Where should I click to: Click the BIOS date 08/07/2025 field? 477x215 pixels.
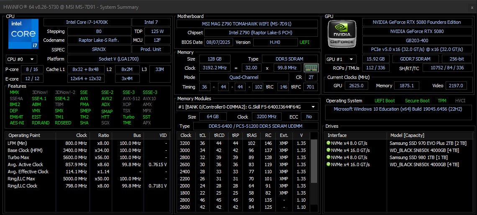pyautogui.click(x=218, y=42)
